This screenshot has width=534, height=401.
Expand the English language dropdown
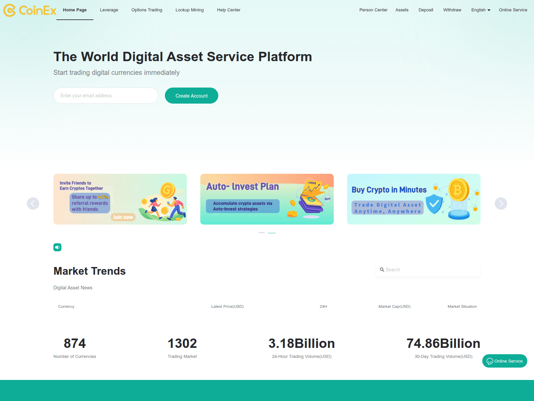pos(481,10)
